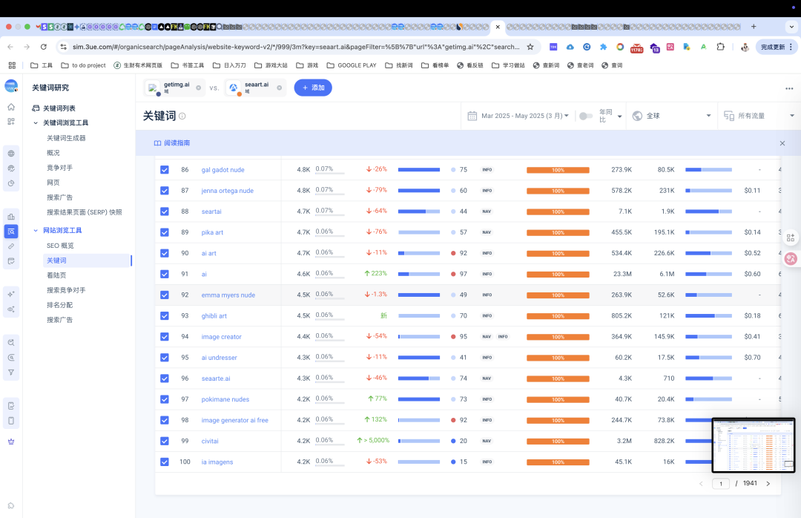The width and height of the screenshot is (801, 518).
Task: Select the highlighted search-analysis sidebar icon
Action: (x=11, y=232)
